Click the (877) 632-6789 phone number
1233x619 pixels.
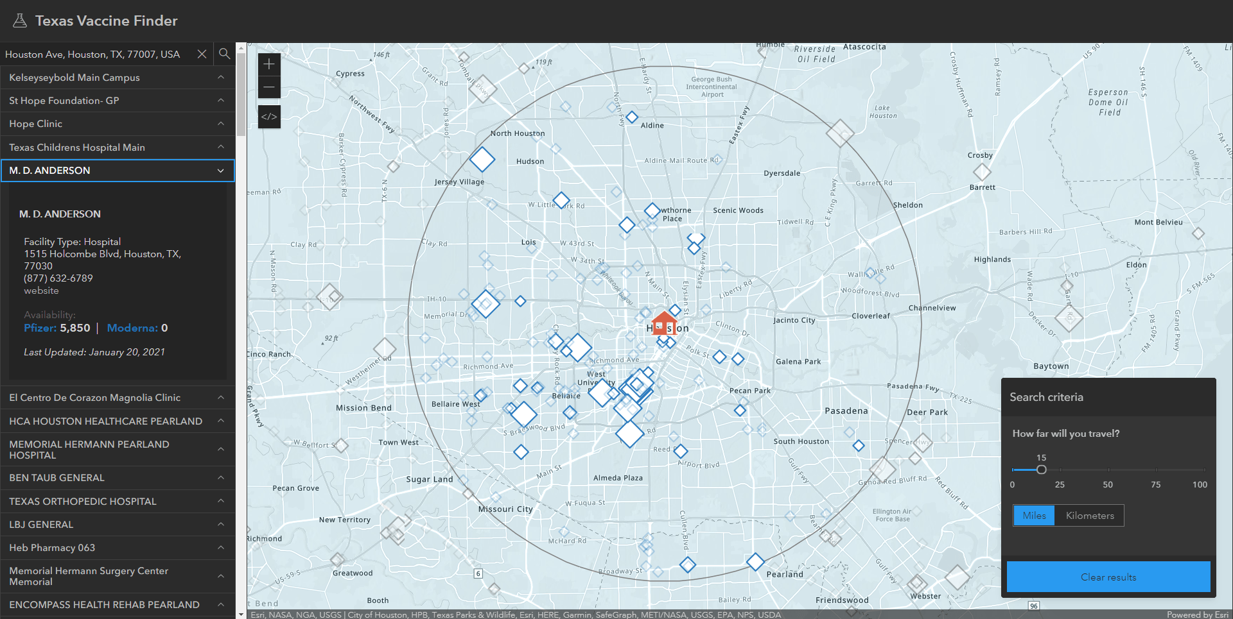[x=58, y=278]
